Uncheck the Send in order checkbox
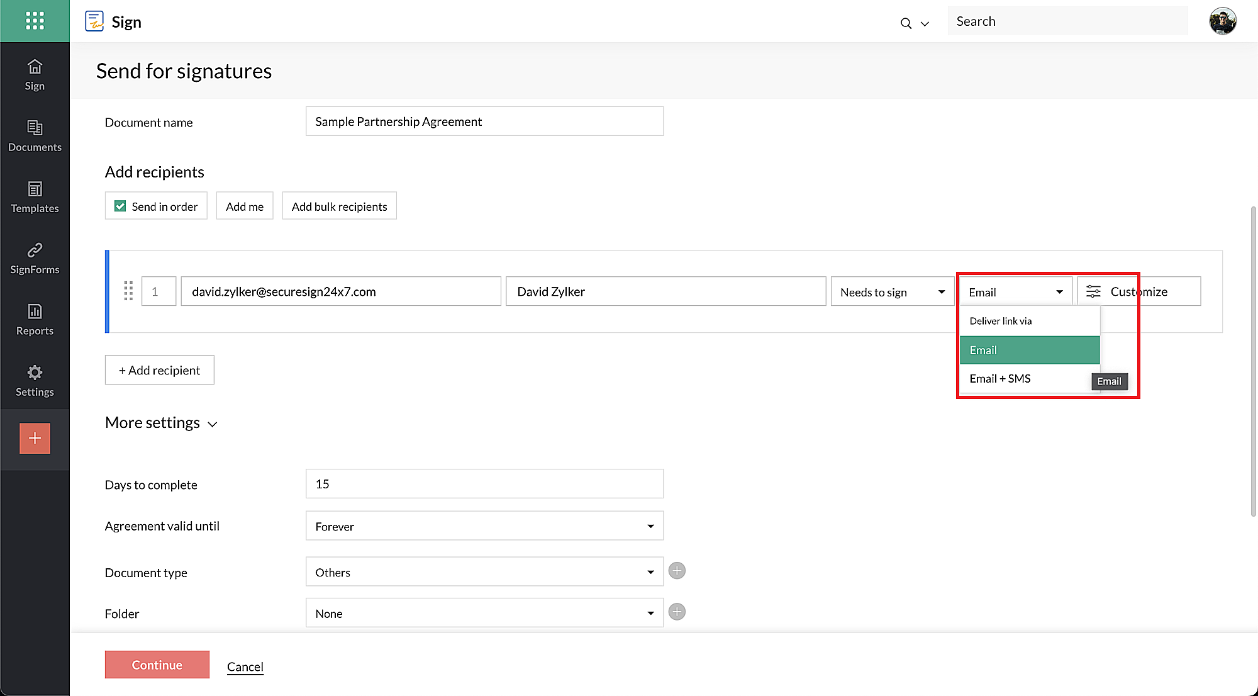 pyautogui.click(x=120, y=206)
